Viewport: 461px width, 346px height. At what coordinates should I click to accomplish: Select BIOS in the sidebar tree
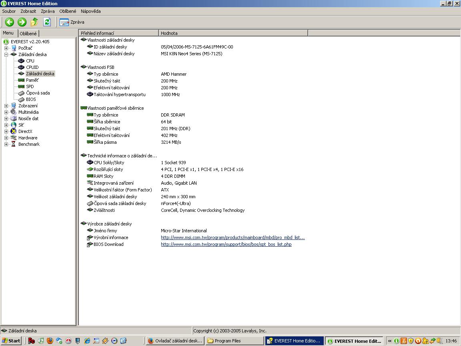coord(31,99)
